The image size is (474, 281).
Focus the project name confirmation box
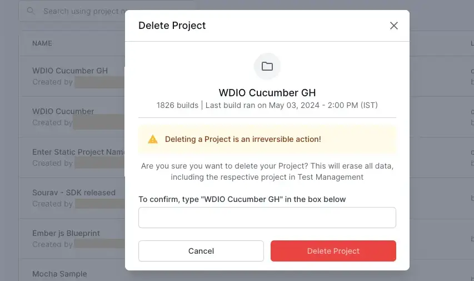click(267, 218)
